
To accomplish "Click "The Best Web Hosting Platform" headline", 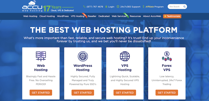I will tap(104, 30).
